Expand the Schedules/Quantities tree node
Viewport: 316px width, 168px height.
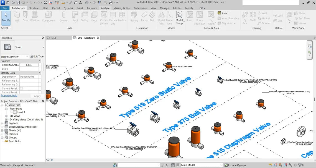[x=2, y=127]
